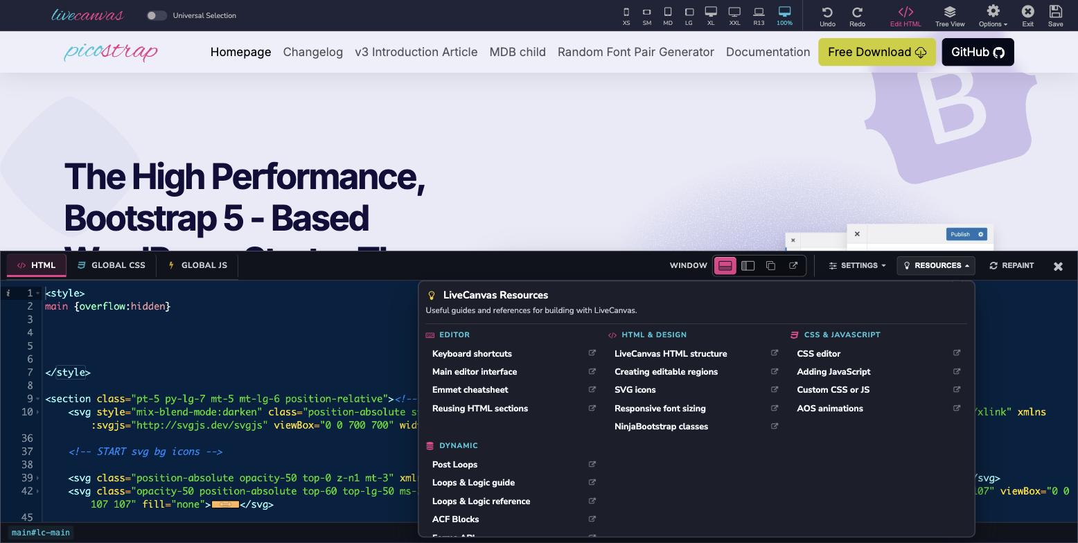Set preview to 100% width

pos(784,16)
